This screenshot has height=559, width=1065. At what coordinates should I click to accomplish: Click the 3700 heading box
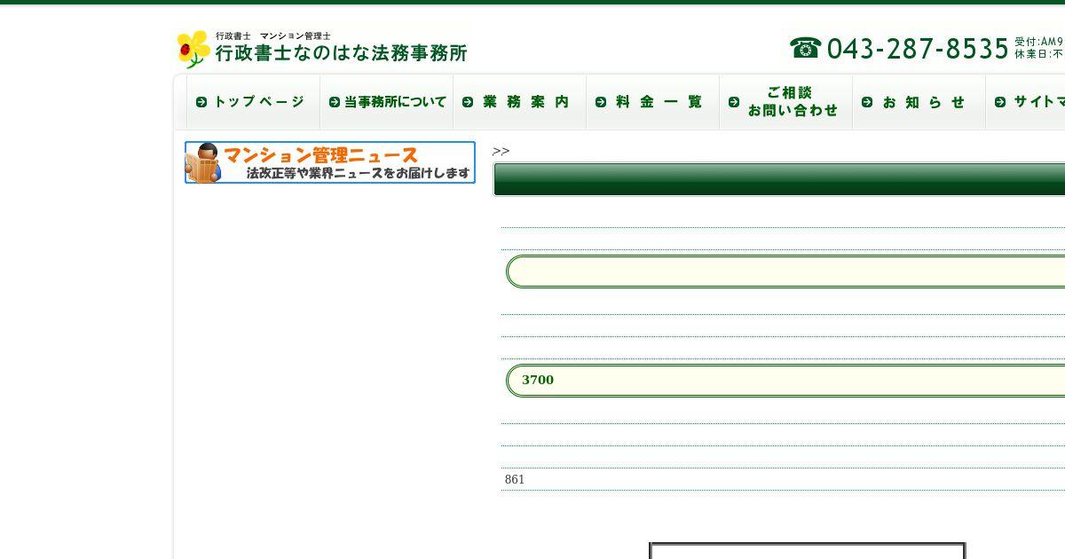click(785, 380)
